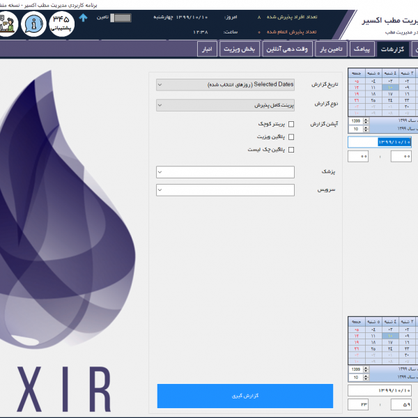The height and width of the screenshot is (418, 418).
Task: Click the blue upward arrow icon
Action: tap(84, 17)
